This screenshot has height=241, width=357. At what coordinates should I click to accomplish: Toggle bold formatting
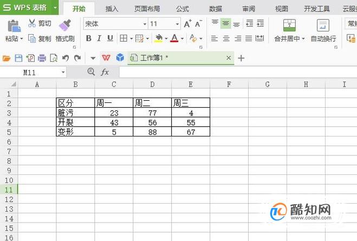(88, 38)
